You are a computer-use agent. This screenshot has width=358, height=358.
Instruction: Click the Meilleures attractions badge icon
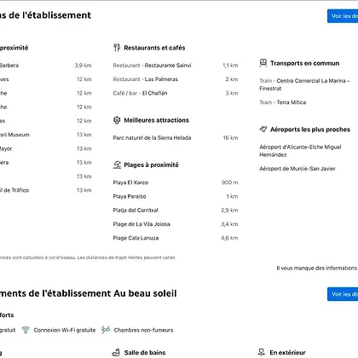[117, 120]
